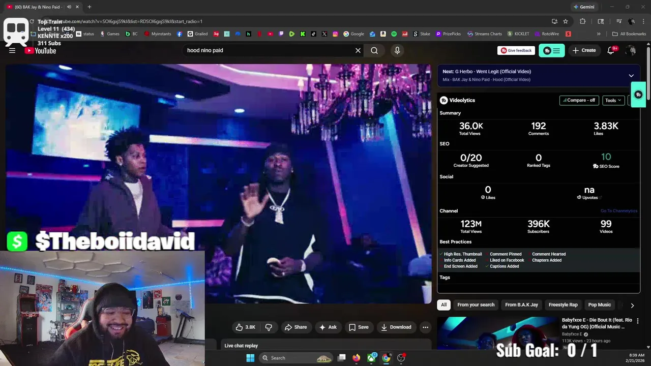Download the video

click(396, 327)
